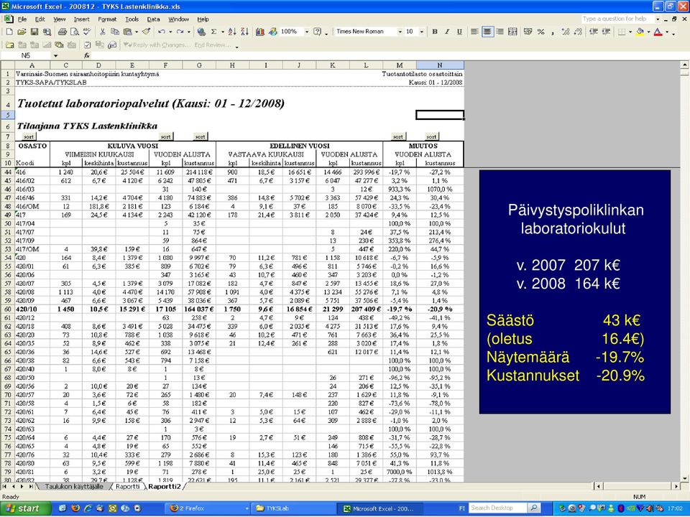Click the Print icon
Viewport: 690px width, 517px height.
(x=62, y=32)
